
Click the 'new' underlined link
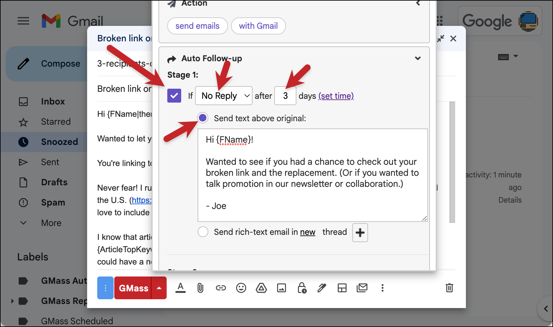pos(308,232)
